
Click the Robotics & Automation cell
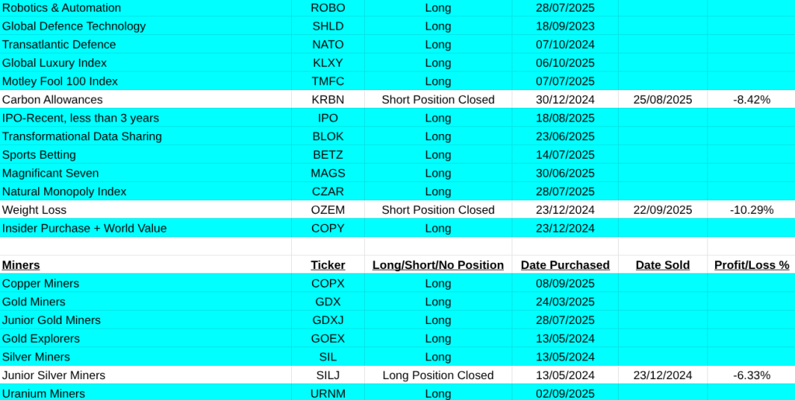click(61, 8)
